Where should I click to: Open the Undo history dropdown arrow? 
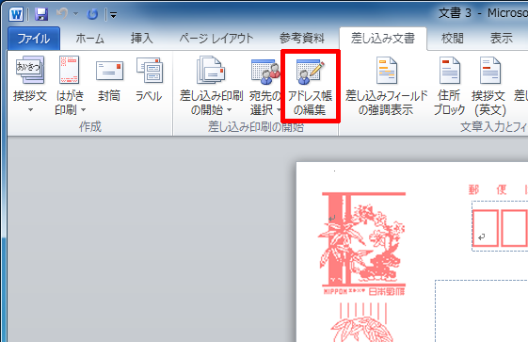(76, 14)
